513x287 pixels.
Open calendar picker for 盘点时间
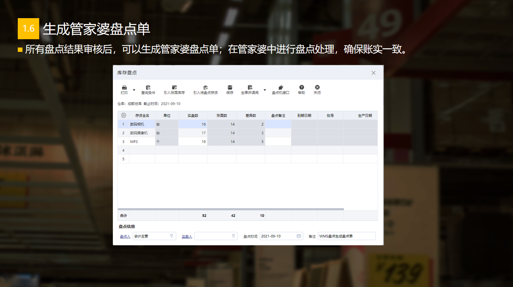[299, 236]
